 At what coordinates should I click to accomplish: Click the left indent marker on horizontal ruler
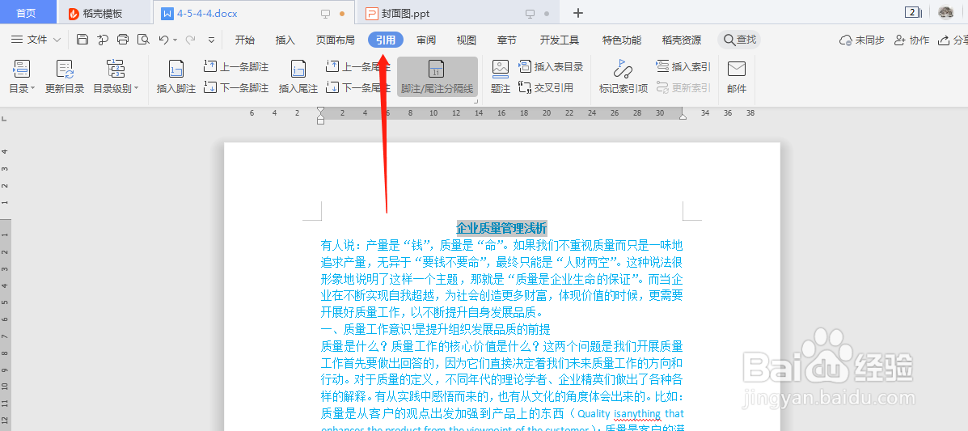(320, 115)
